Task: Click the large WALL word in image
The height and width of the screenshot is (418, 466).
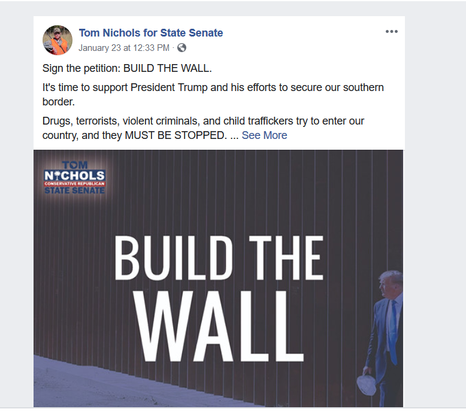Action: tap(219, 326)
